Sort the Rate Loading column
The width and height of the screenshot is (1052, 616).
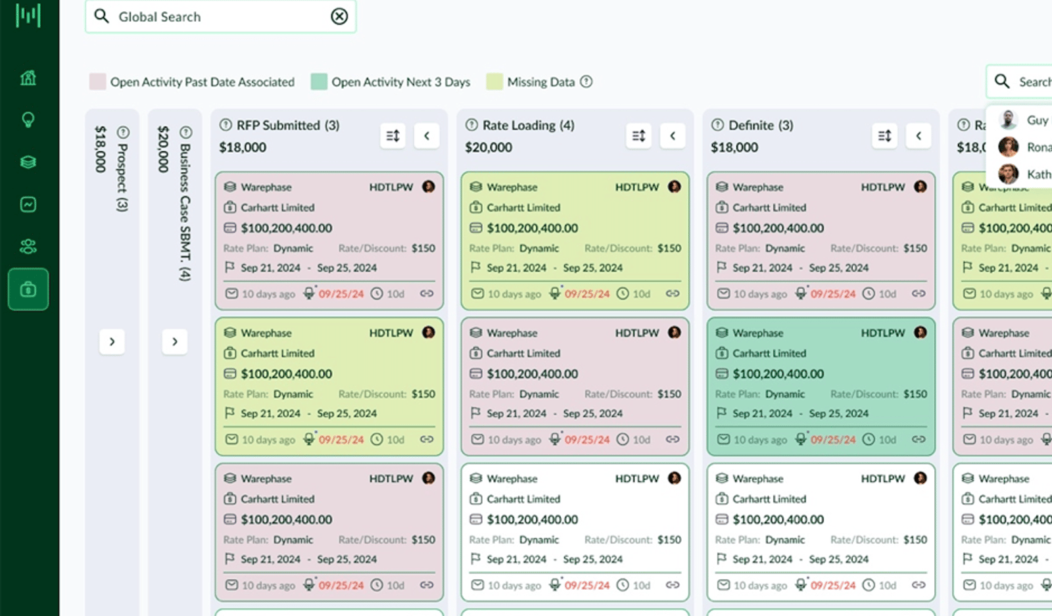(638, 136)
